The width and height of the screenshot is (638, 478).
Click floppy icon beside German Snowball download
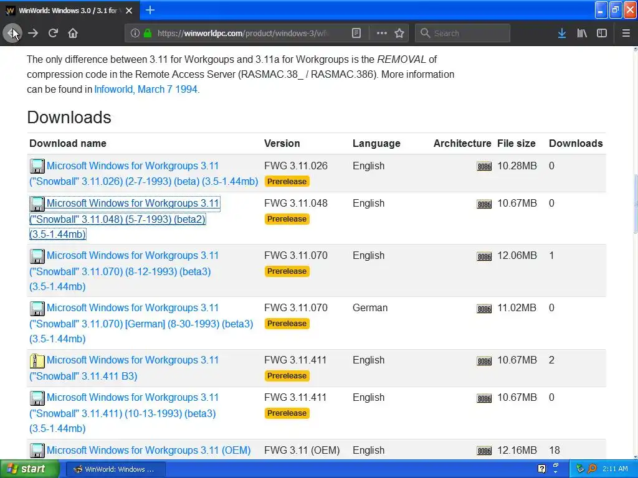click(37, 309)
